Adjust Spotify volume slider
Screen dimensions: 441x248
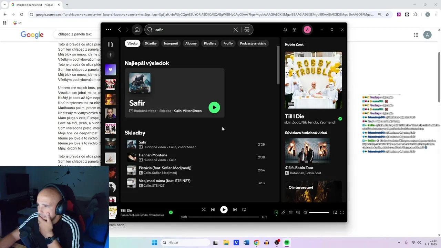319,213
